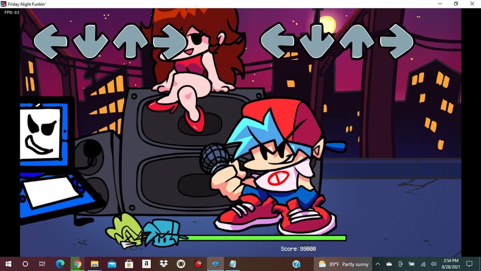Open the 89°F Partly sunny weather widget

(344, 264)
